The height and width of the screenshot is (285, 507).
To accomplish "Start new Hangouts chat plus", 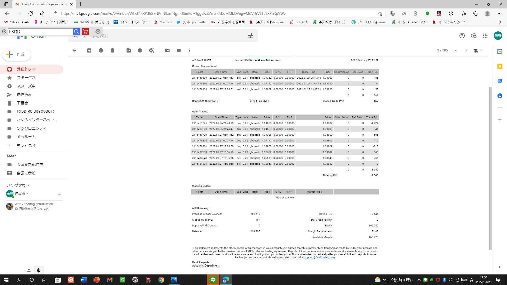I will pyautogui.click(x=59, y=194).
